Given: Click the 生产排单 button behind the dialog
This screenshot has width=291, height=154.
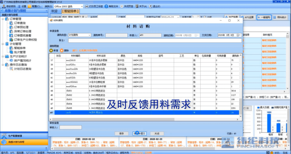Looking at the screenshot, I should 232,17.
